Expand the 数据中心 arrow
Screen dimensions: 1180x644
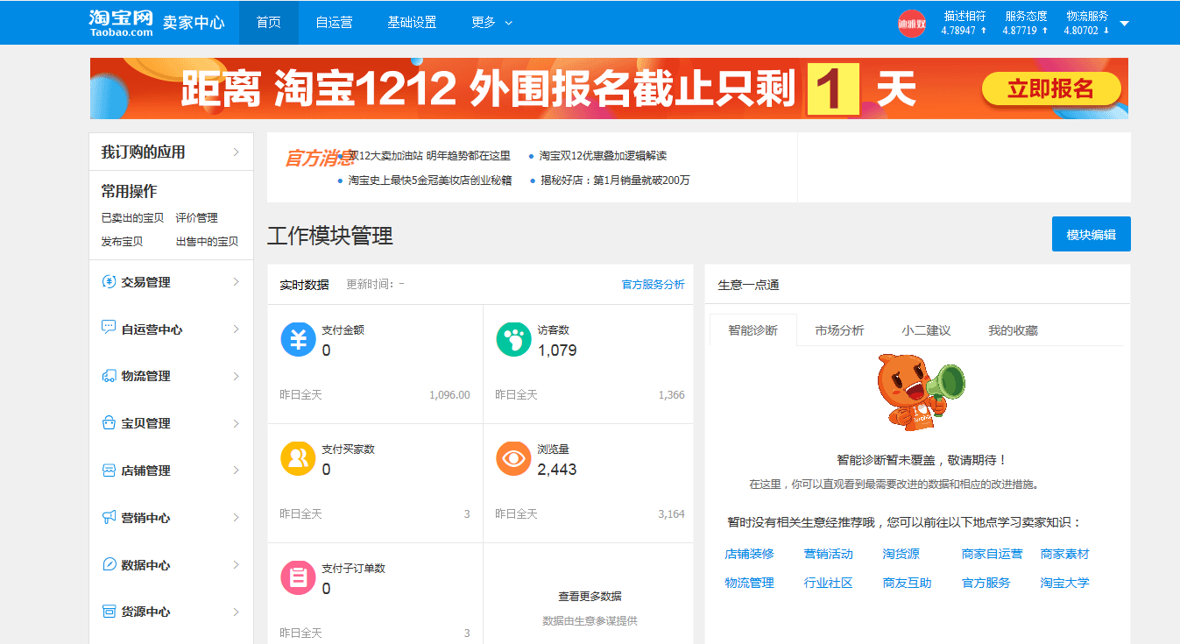click(x=236, y=564)
